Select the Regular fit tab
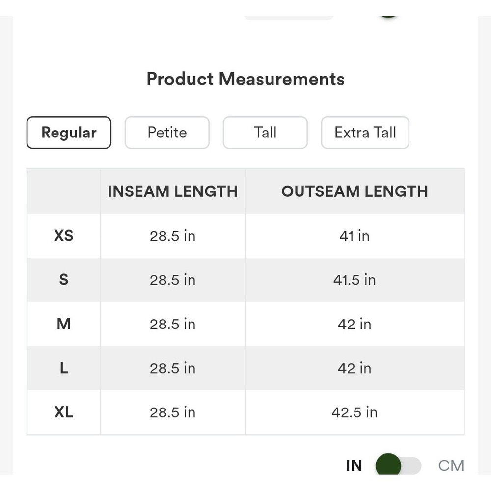The width and height of the screenshot is (491, 491). (69, 133)
